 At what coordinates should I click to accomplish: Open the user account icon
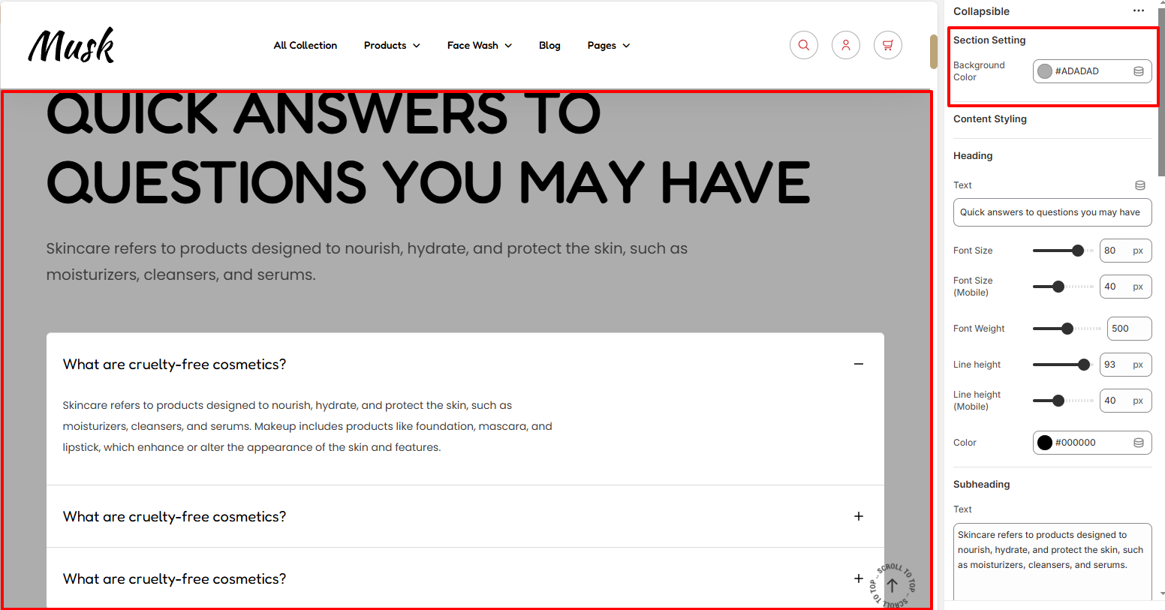[845, 45]
